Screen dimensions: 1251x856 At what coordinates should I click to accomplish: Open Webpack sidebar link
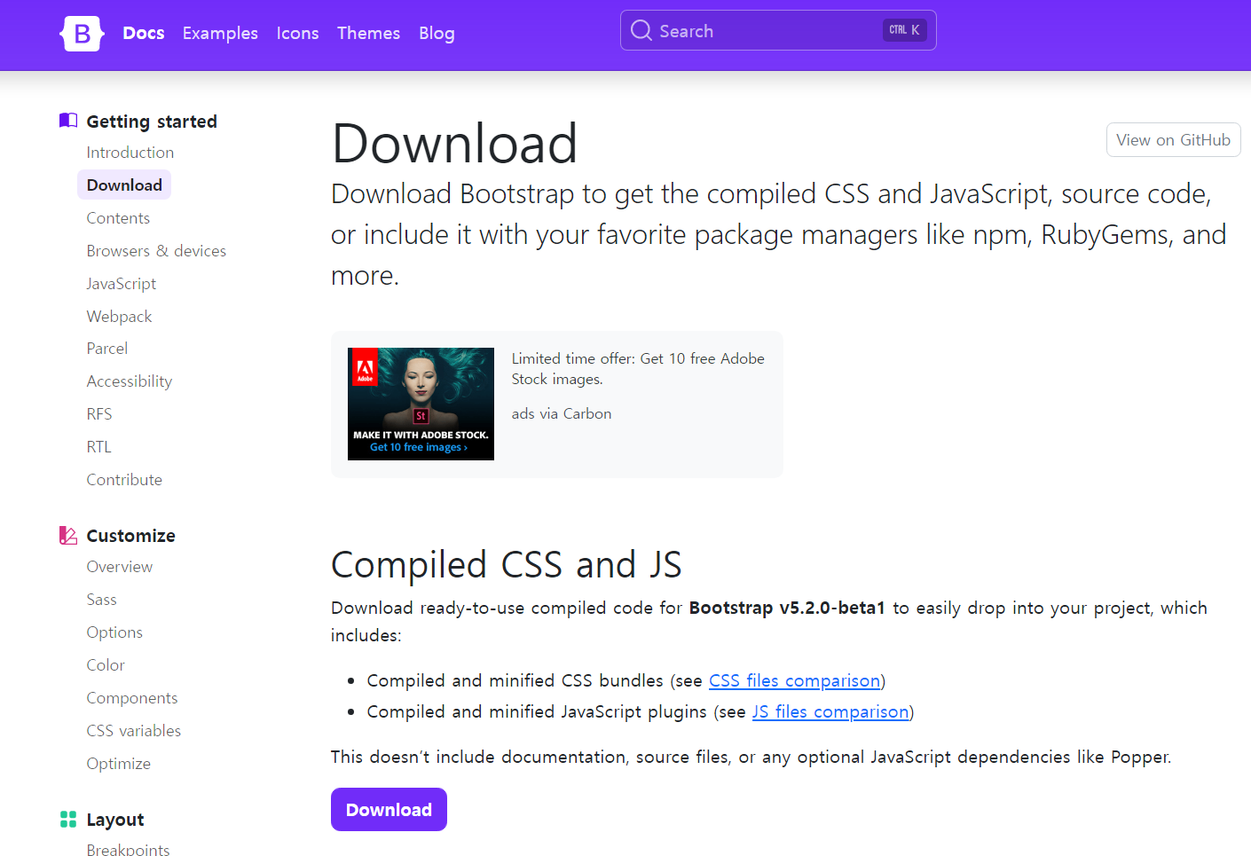119,316
